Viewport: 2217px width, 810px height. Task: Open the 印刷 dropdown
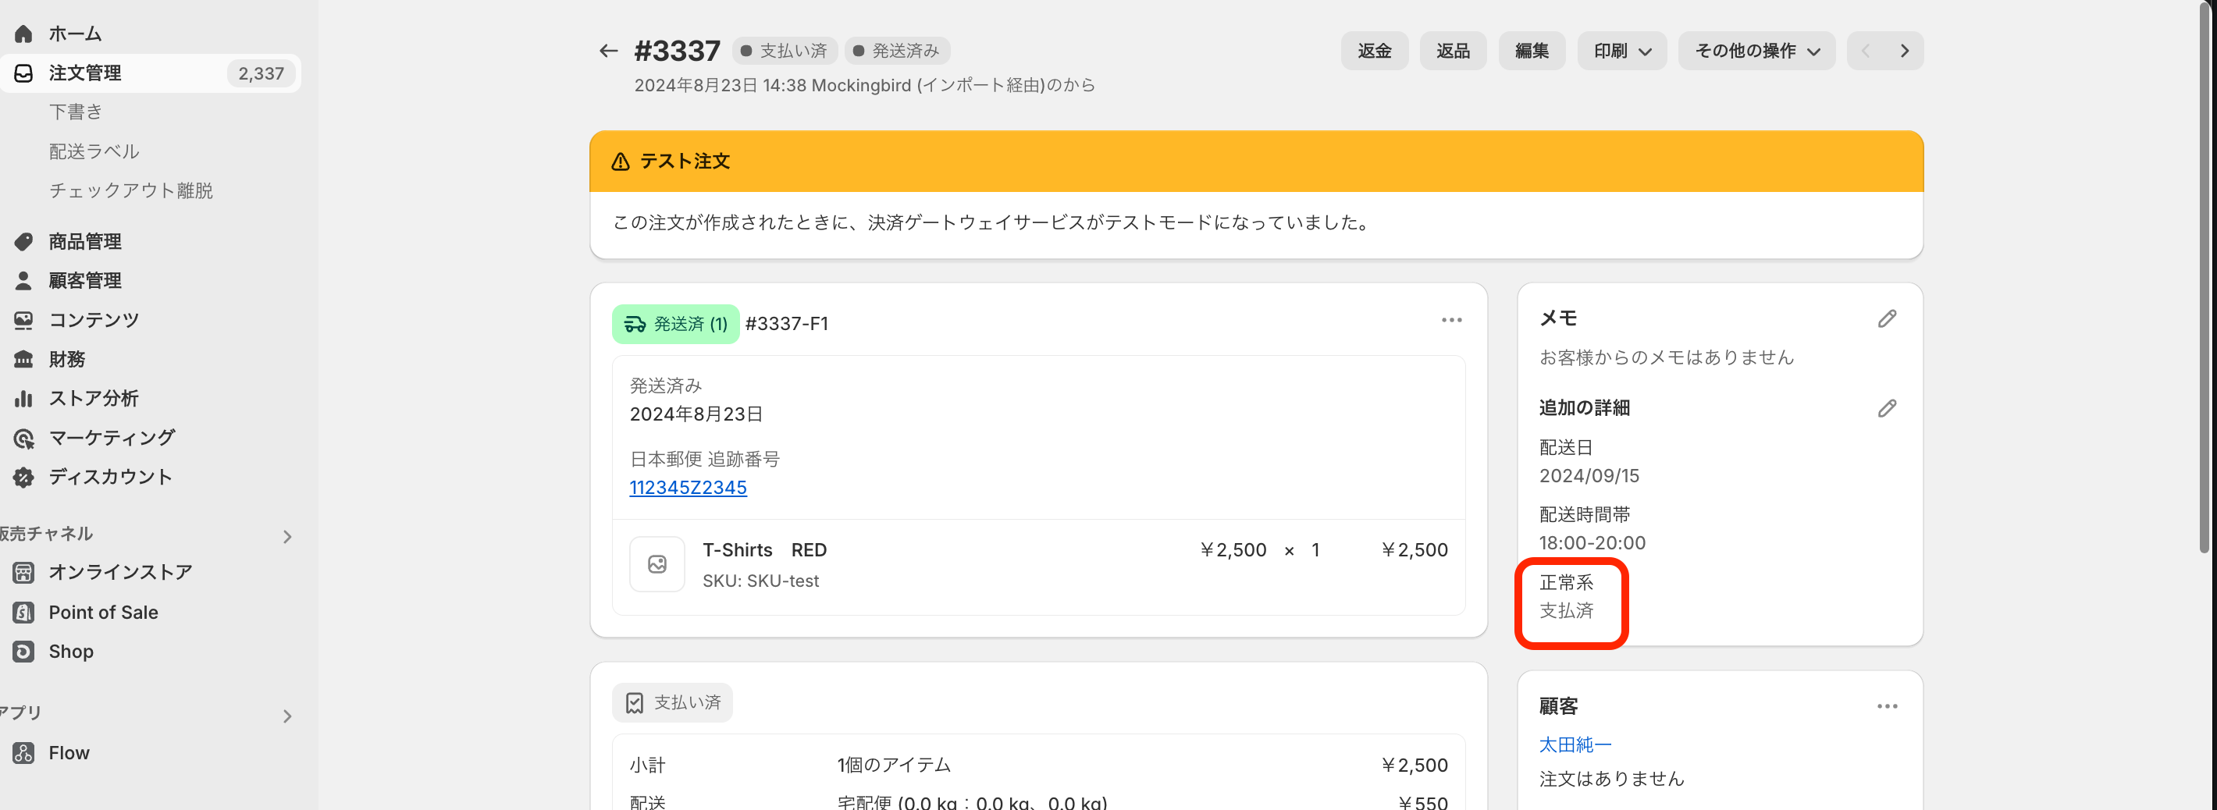[1621, 51]
